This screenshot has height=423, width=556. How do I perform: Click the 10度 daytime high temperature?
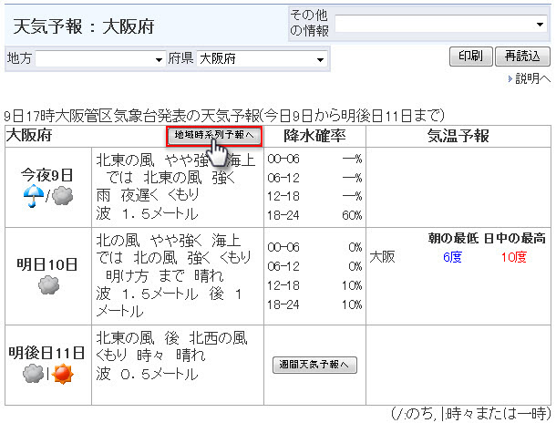513,257
